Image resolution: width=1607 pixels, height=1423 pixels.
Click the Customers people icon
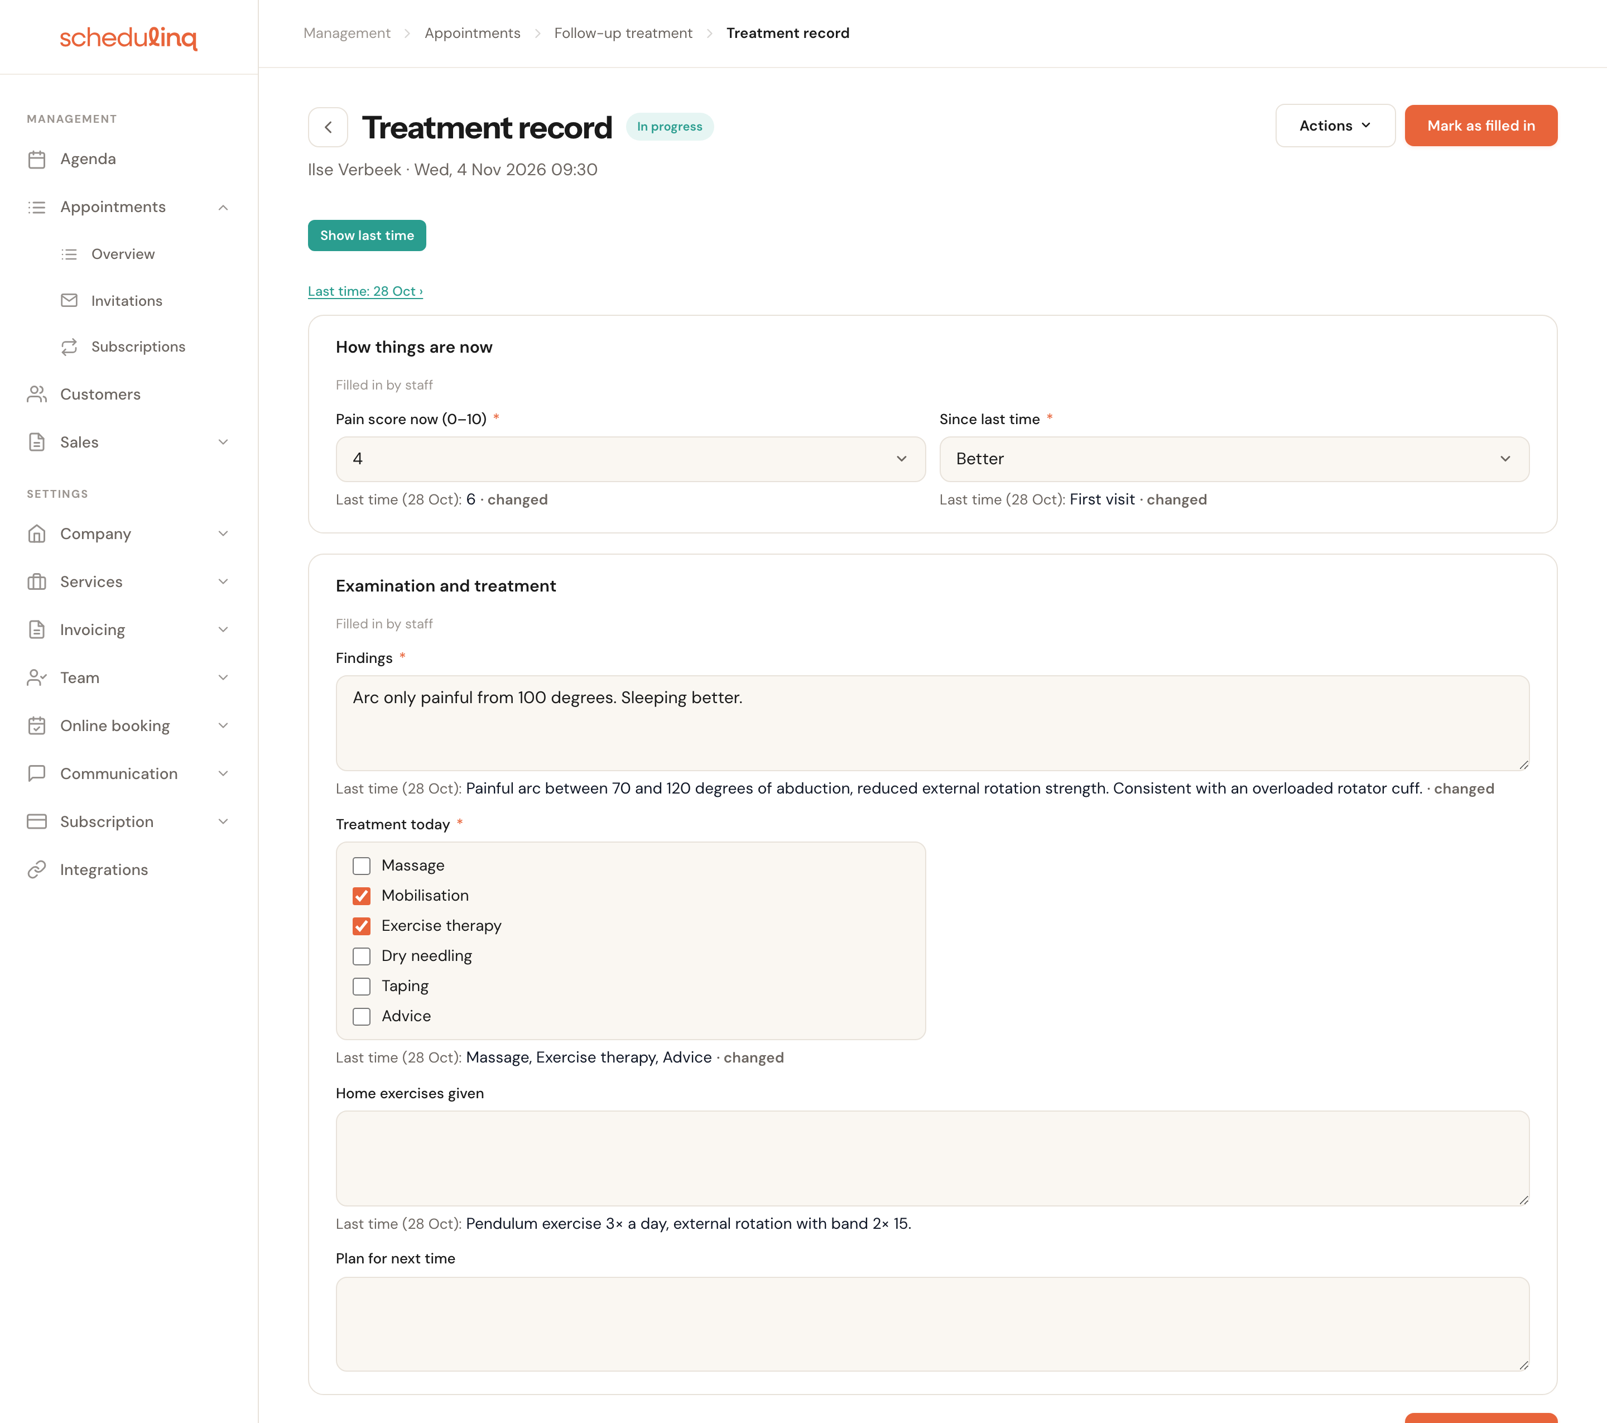point(37,394)
